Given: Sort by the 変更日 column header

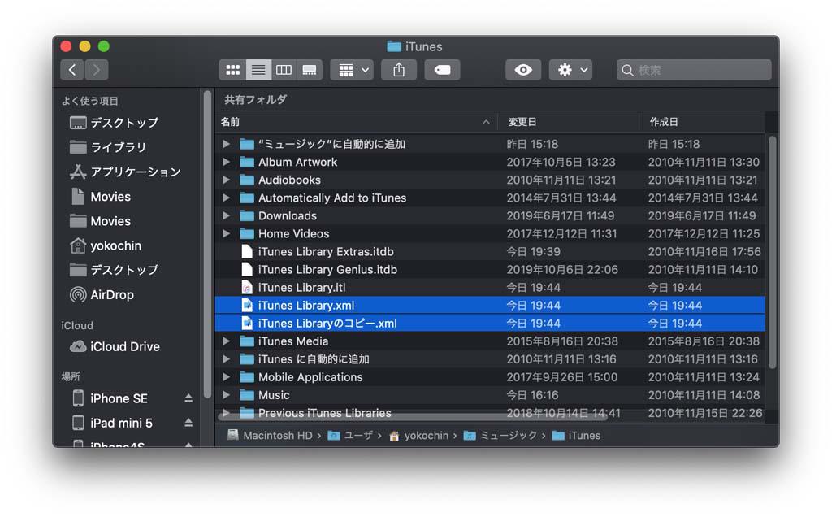Looking at the screenshot, I should tap(568, 122).
